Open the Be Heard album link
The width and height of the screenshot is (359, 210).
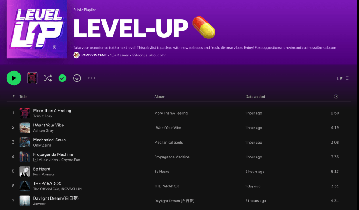(162, 171)
